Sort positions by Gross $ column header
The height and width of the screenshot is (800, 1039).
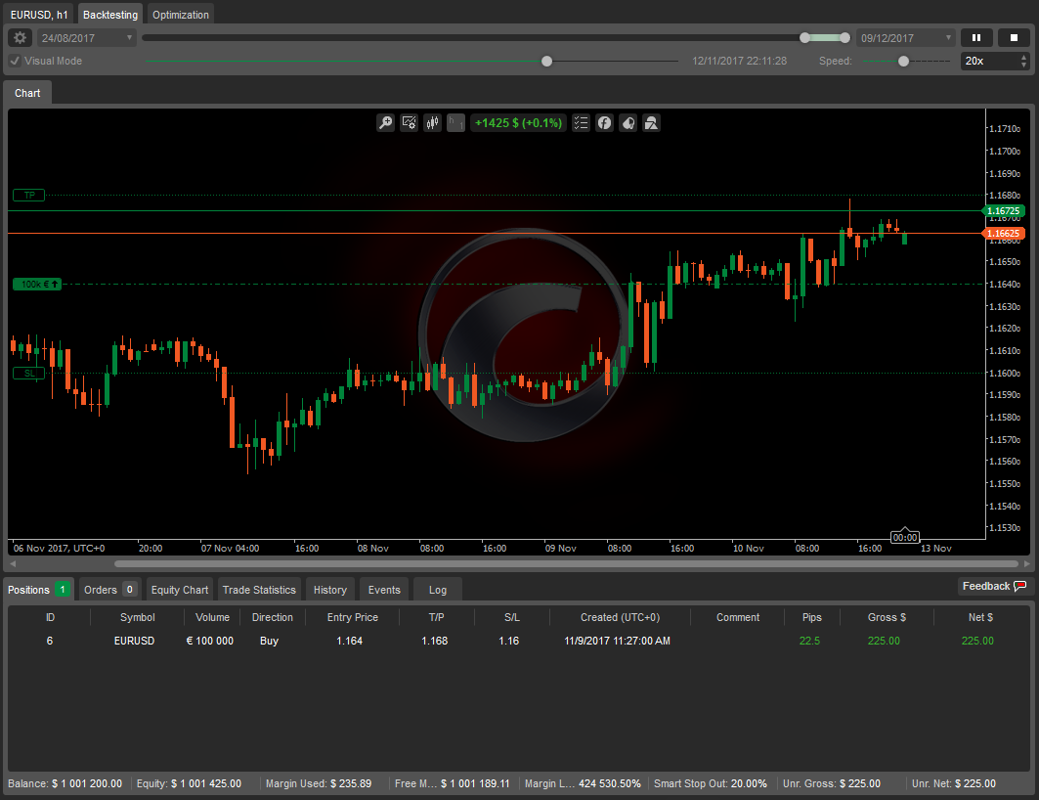click(887, 617)
